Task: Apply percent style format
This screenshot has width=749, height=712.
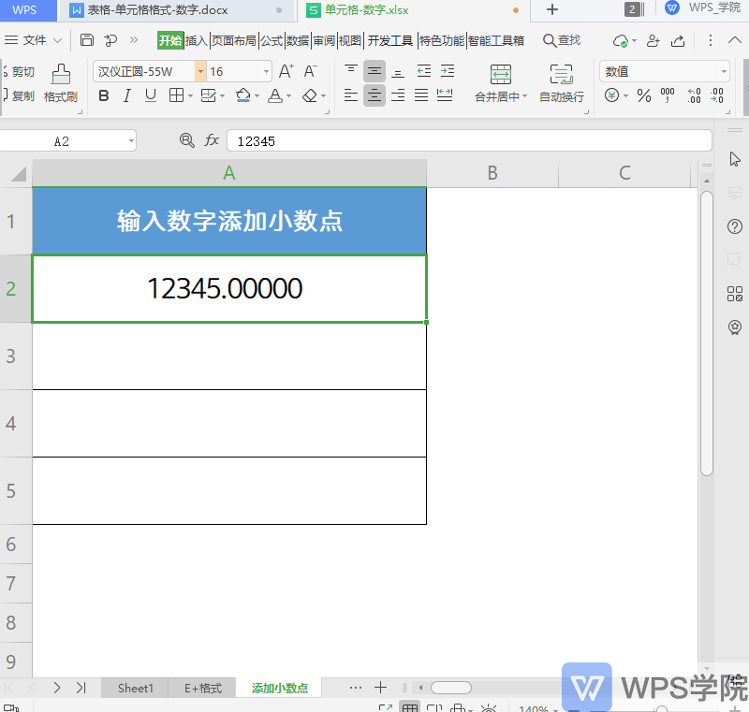Action: (x=644, y=95)
